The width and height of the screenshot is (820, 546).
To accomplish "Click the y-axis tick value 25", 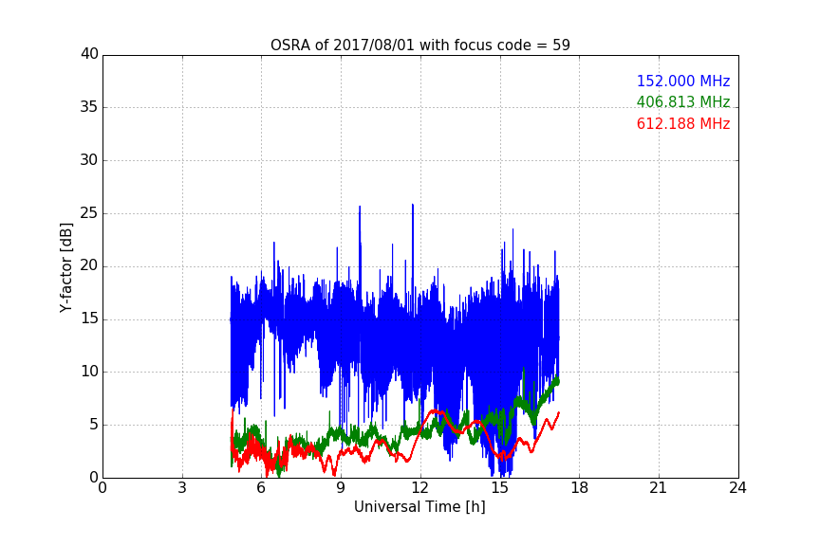I will (x=89, y=213).
